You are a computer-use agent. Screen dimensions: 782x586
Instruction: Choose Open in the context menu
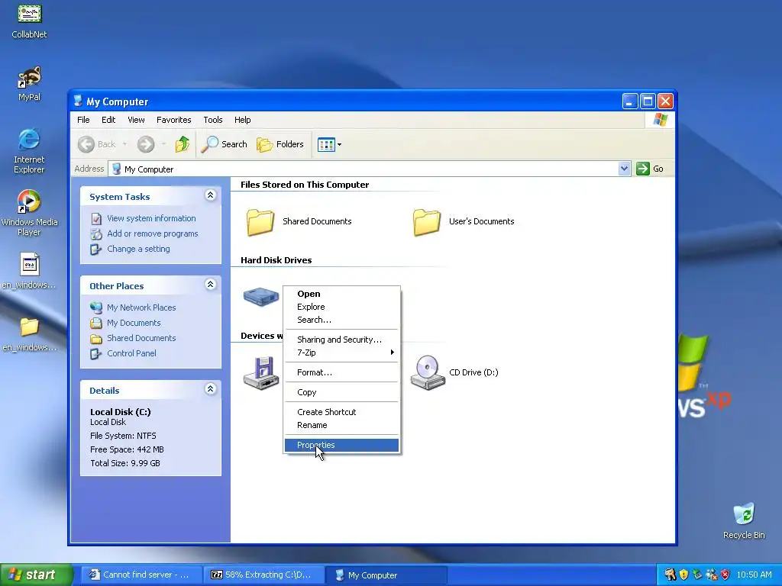coord(341,294)
